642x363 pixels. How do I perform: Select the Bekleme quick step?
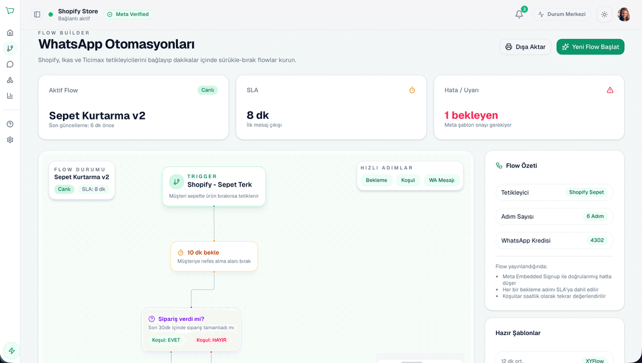[x=376, y=179]
